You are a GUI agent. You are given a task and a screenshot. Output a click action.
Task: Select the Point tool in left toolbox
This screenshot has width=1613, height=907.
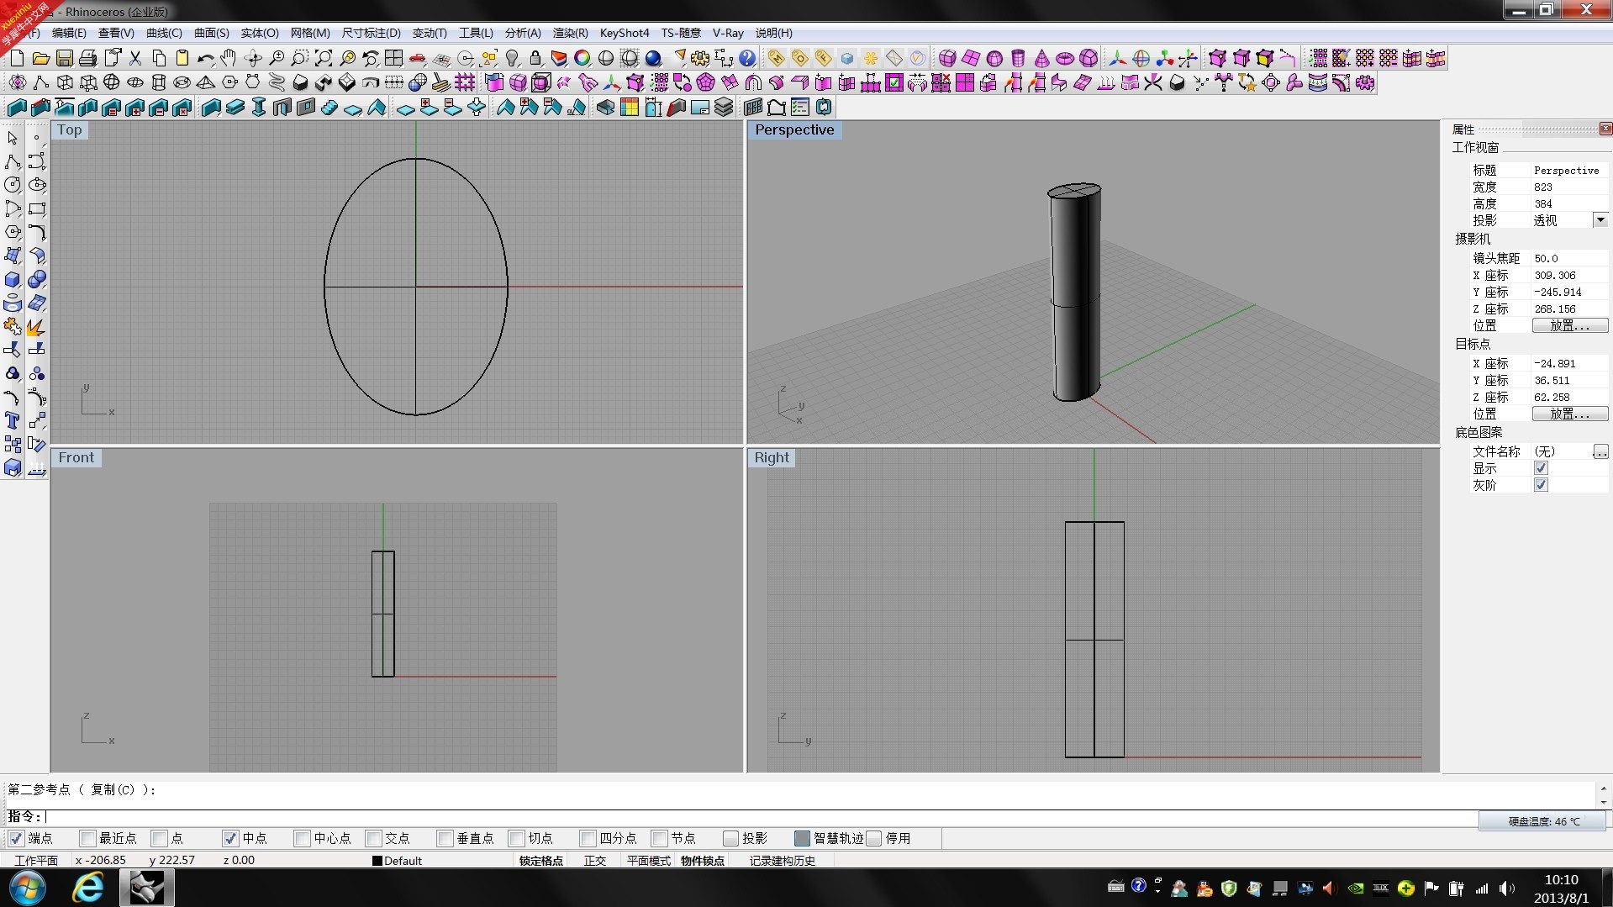(36, 138)
